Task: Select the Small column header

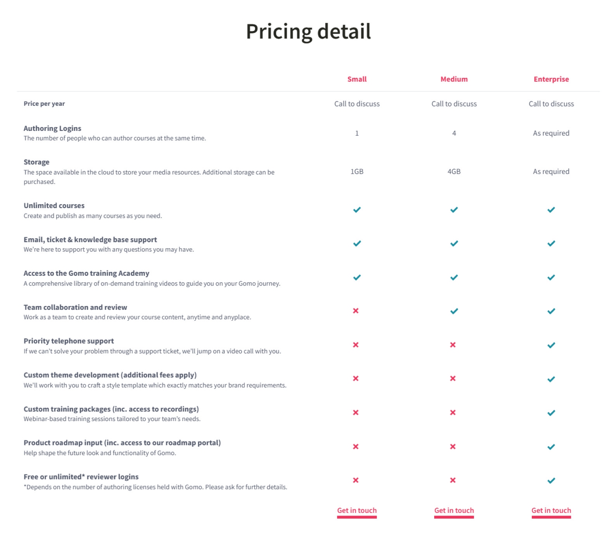Action: [x=357, y=79]
